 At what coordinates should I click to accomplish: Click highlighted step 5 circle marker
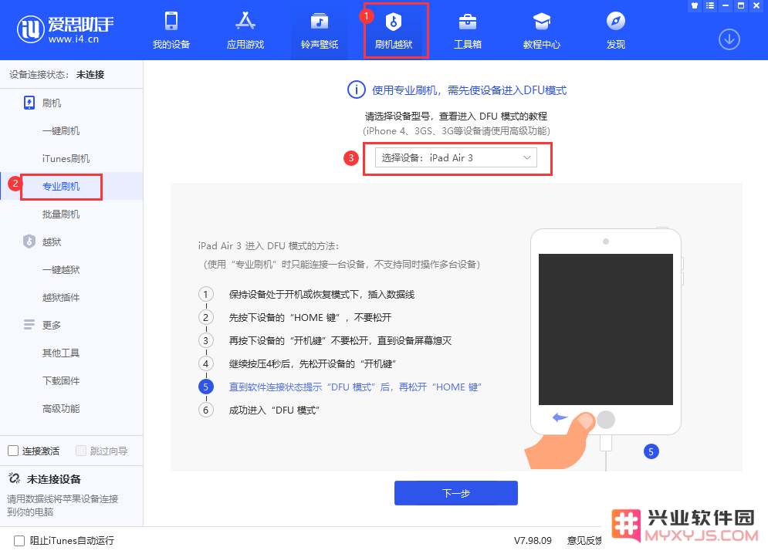(206, 387)
